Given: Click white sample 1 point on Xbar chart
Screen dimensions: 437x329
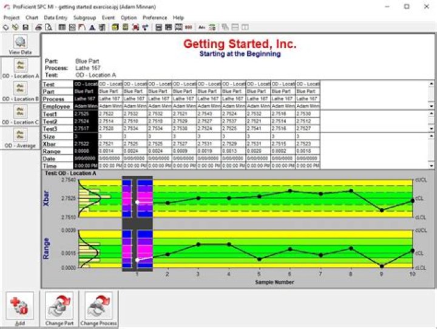Looking at the screenshot, I should pos(137,202).
